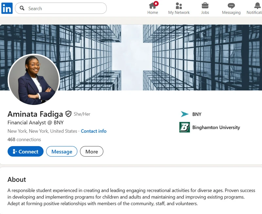Open Aminata Fadiga's profile photo
This screenshot has height=214, width=262.
pos(34,80)
